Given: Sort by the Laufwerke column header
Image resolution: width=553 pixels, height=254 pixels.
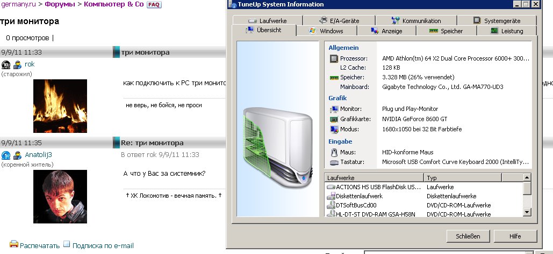Looking at the screenshot, I should click(374, 178).
